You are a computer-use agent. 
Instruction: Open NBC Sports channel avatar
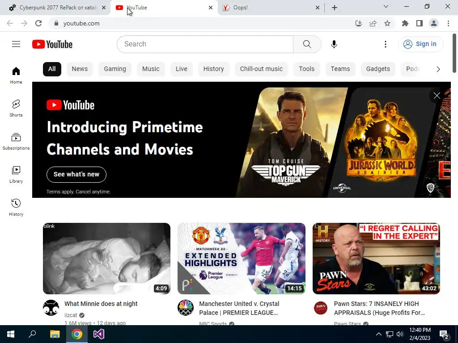click(186, 307)
